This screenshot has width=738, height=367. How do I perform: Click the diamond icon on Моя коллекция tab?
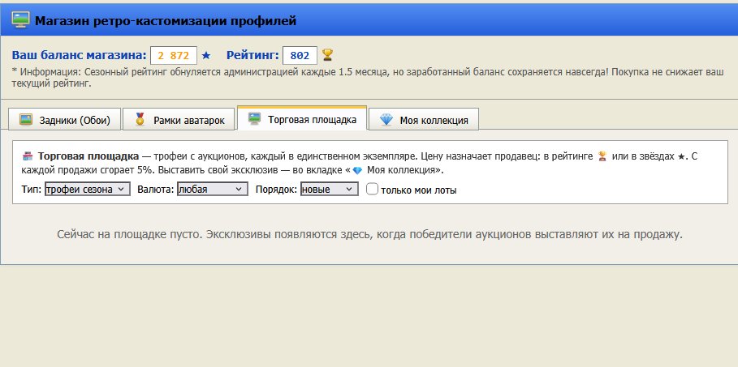tap(386, 120)
